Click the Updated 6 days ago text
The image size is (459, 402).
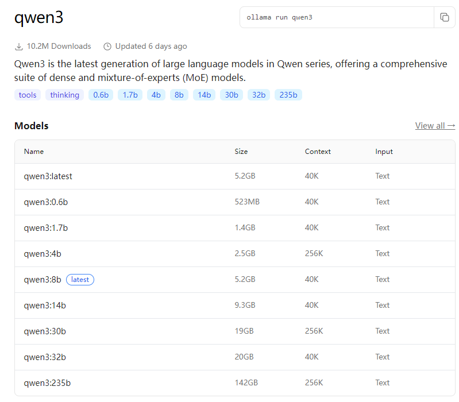(x=151, y=46)
